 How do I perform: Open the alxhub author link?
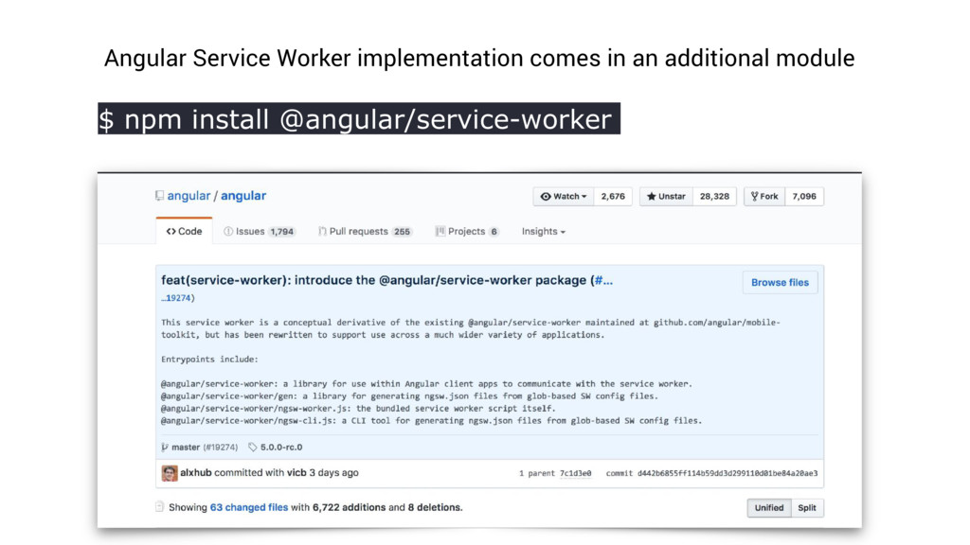(x=196, y=473)
